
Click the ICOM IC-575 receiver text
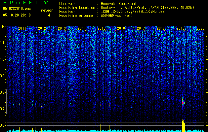[x=133, y=12]
